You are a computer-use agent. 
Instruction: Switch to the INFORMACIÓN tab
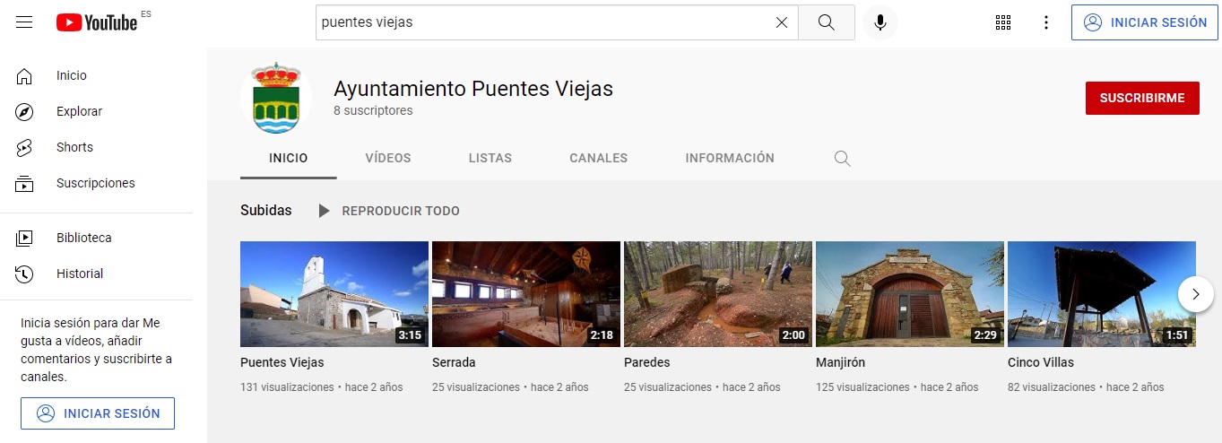730,158
